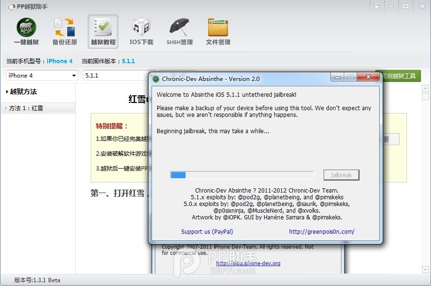Click the PP越狱助手 app logo
The width and height of the screenshot is (431, 286).
12,7
